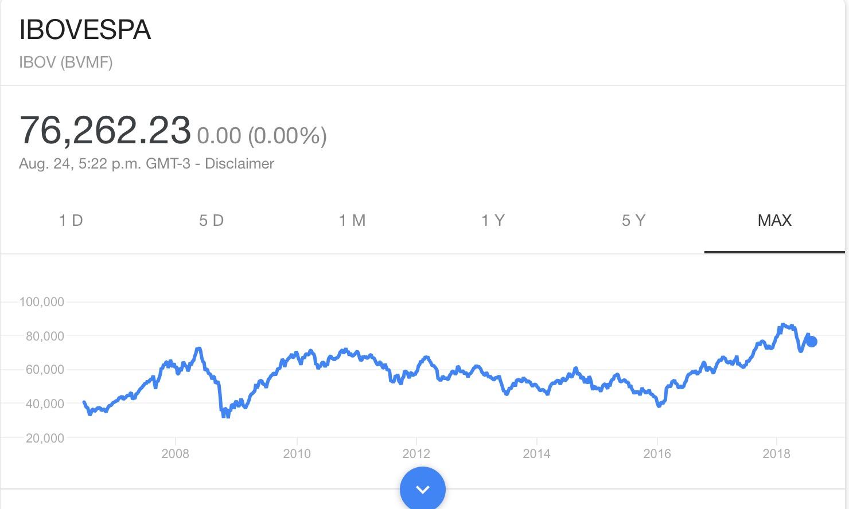Click the 2018 marker on the time axis
849x509 pixels.
776,454
